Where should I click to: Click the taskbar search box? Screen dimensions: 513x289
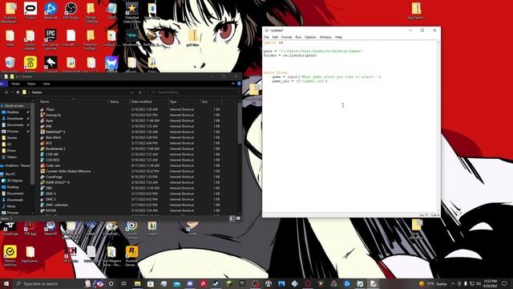(x=49, y=283)
